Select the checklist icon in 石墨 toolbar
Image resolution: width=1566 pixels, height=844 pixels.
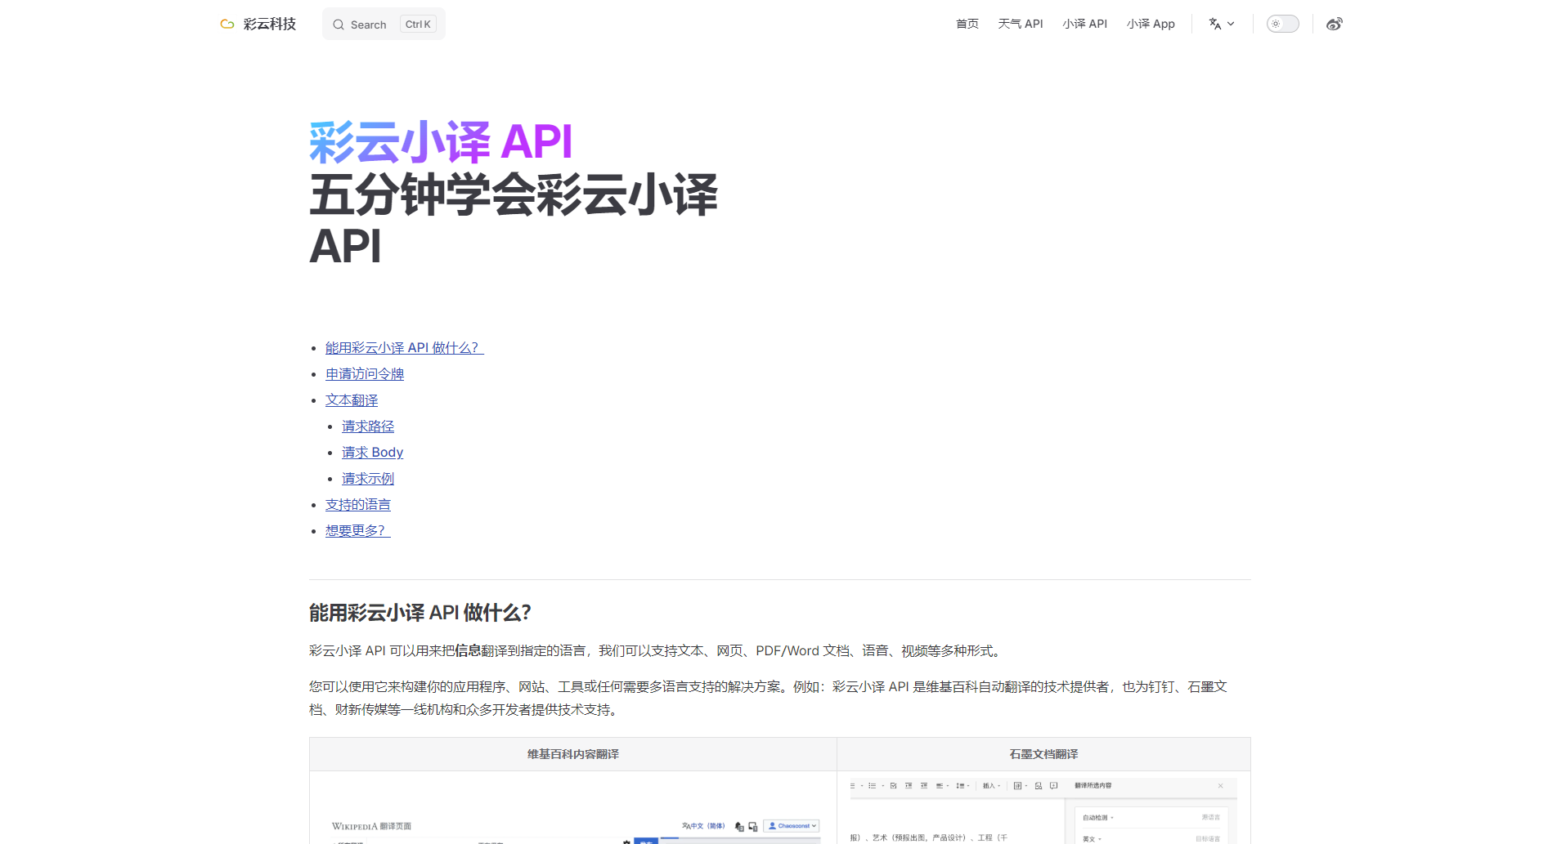[x=894, y=786]
